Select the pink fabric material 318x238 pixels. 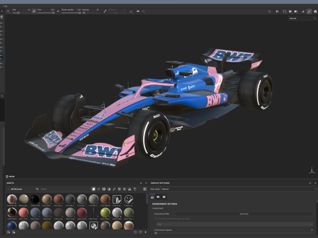point(23,213)
